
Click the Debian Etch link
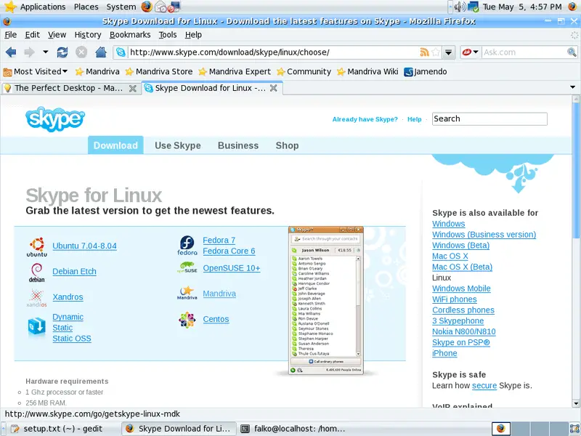(x=75, y=271)
